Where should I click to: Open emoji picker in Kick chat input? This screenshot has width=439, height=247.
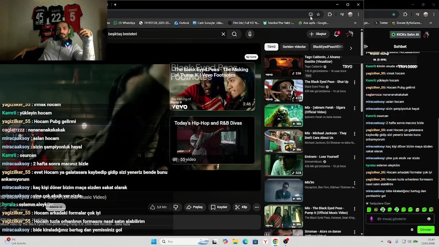(429, 219)
